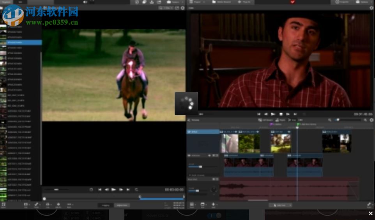375x220 pixels.
Task: Go to start of clip in left viewer
Action: point(100,190)
